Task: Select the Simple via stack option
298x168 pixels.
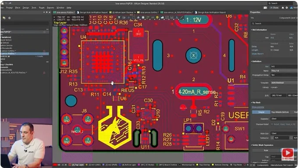Action: click(261, 112)
